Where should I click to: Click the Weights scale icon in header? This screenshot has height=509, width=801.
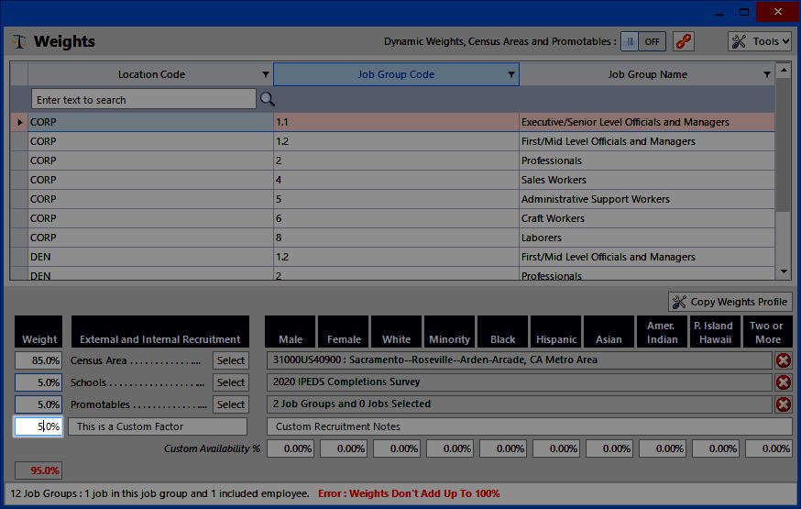coord(19,42)
